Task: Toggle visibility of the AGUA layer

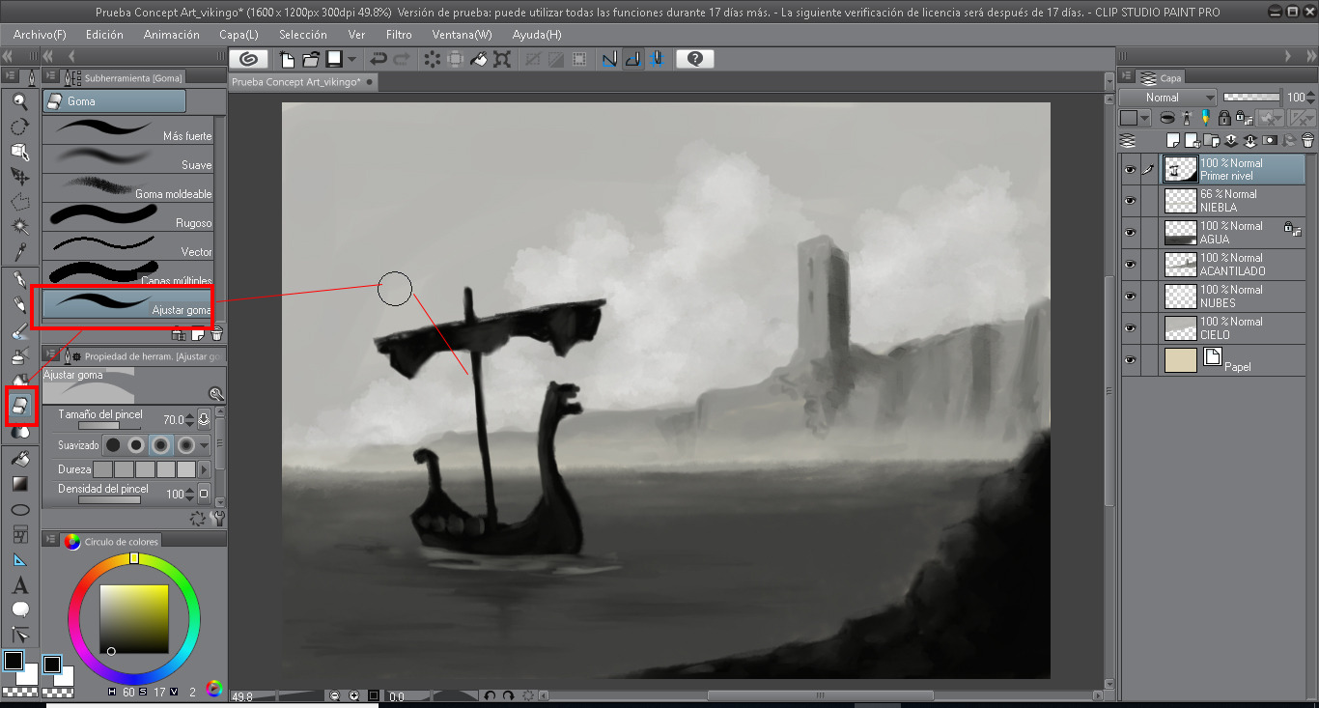Action: pos(1131,233)
